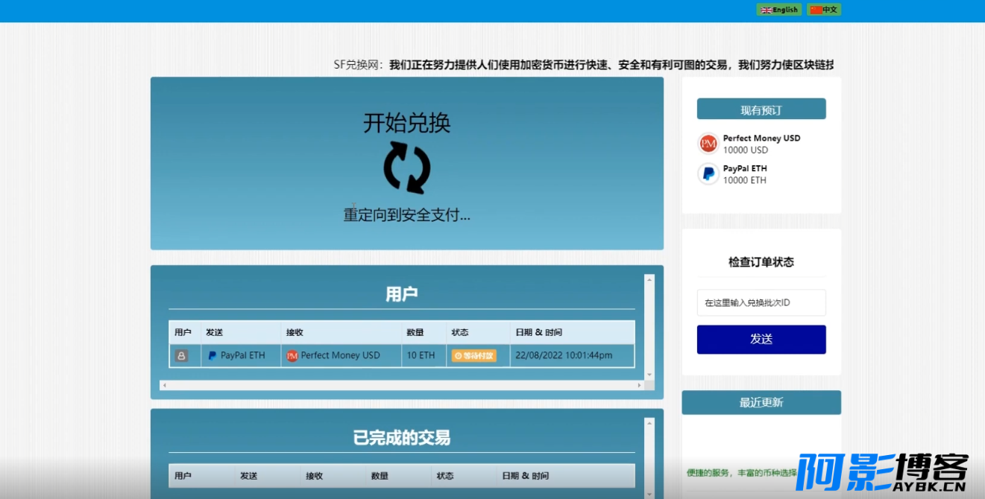Click the Perfect Money icon in the receive column
The image size is (985, 499).
(x=292, y=355)
